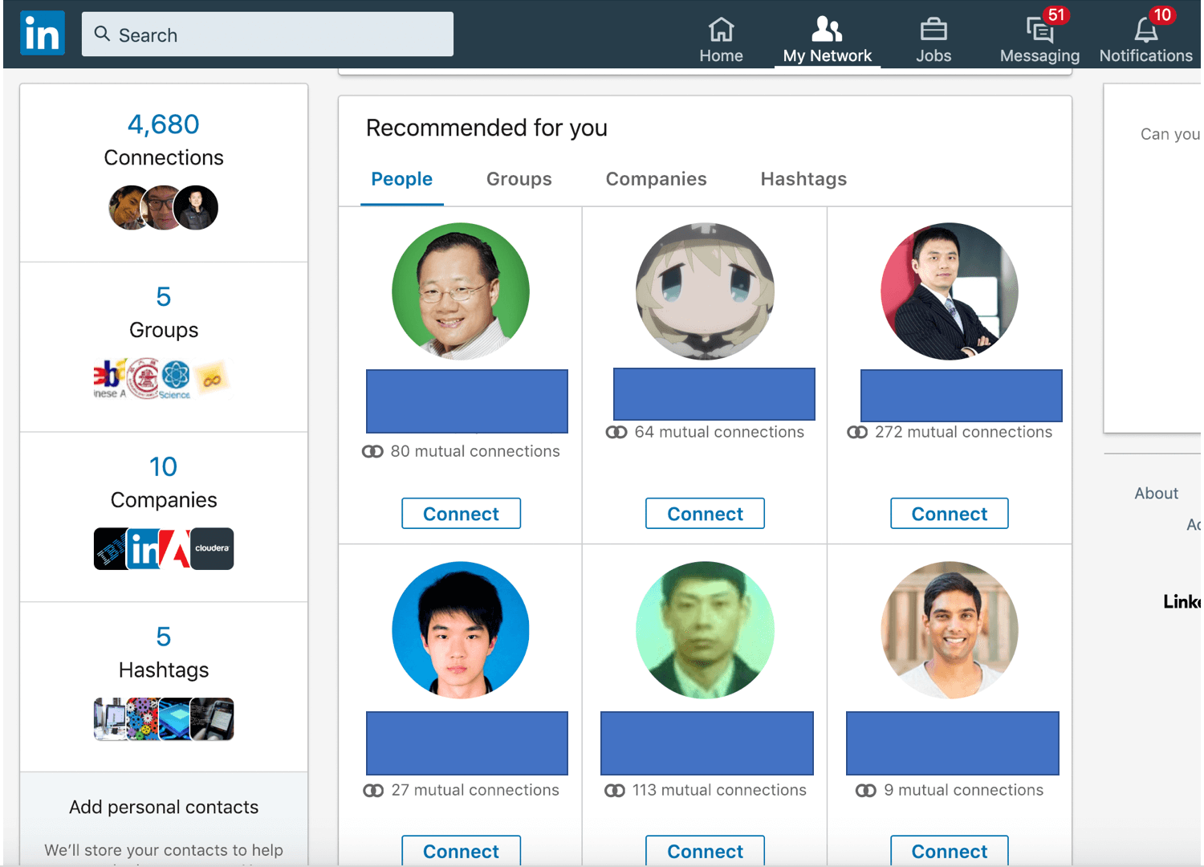Connect with person having 272 mutual connections

pyautogui.click(x=949, y=514)
